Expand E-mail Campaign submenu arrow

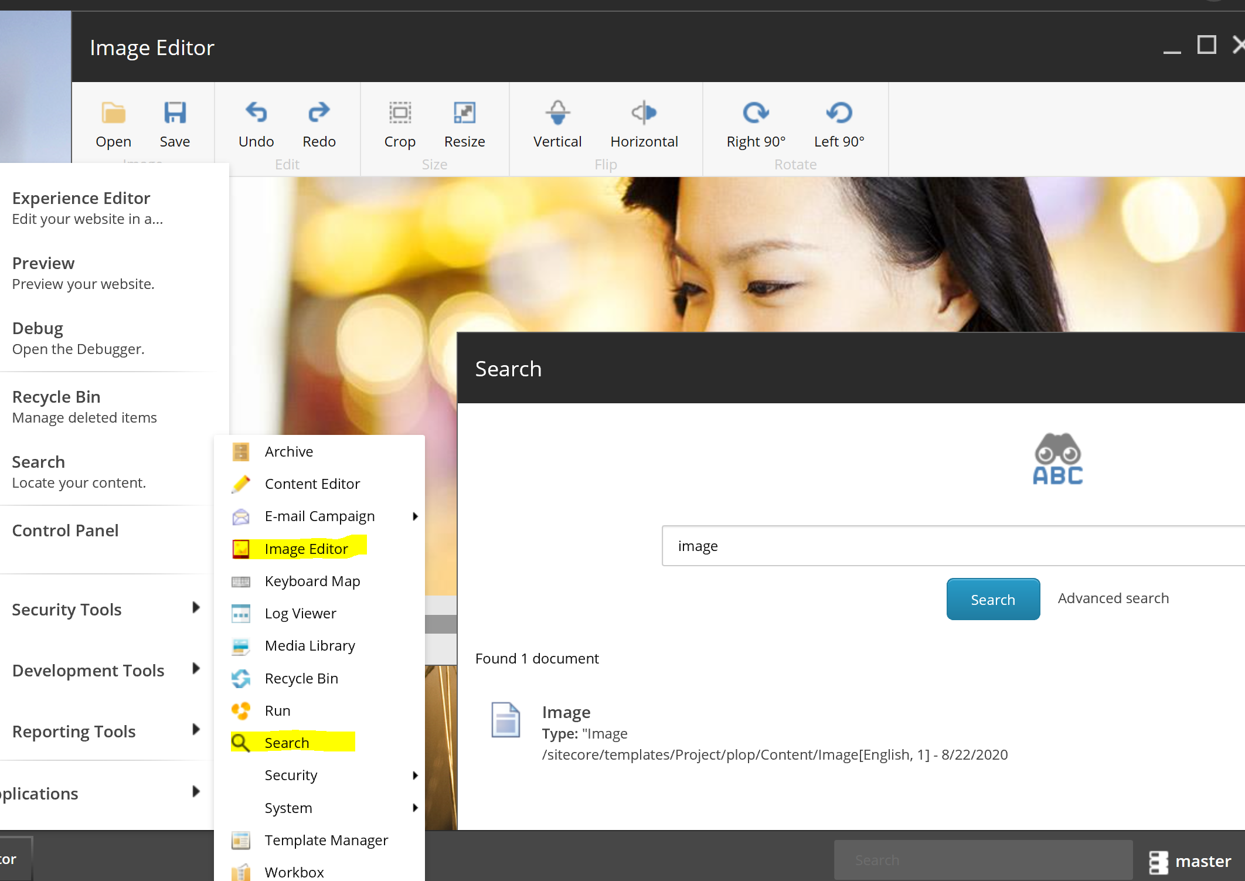(x=415, y=516)
